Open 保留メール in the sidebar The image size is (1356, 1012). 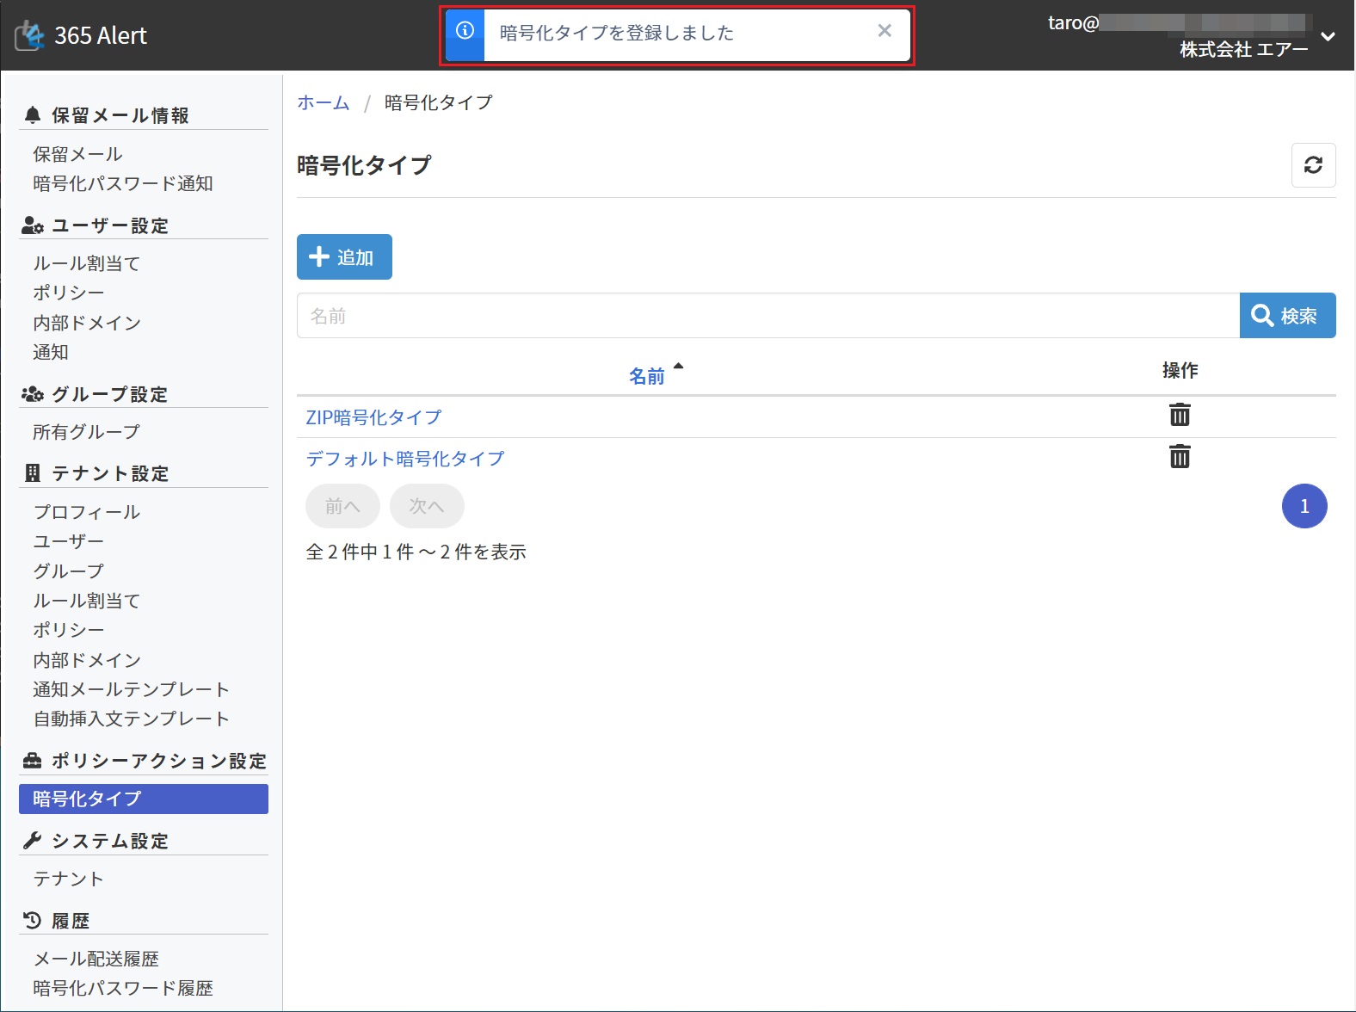(x=78, y=154)
